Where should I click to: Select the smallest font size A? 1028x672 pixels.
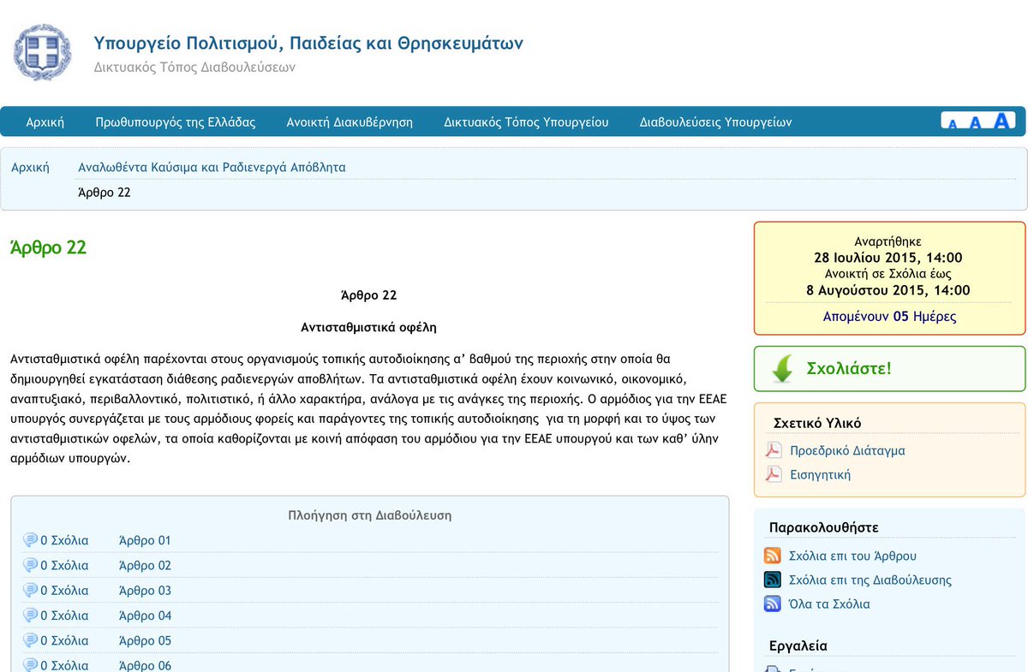(x=953, y=124)
